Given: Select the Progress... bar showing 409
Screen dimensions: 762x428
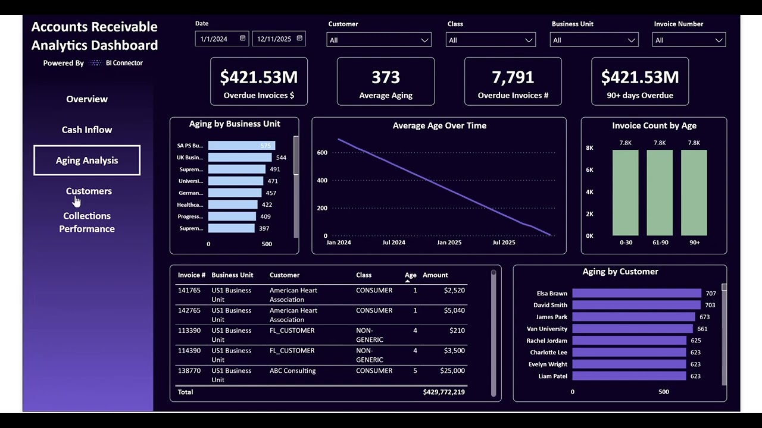Looking at the screenshot, I should (232, 216).
